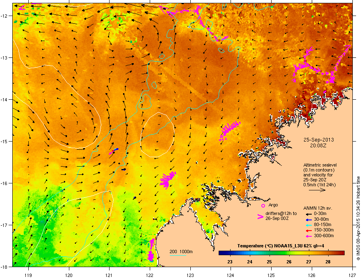
Task: Click the colorbar tick label '28'
Action: [328, 262]
